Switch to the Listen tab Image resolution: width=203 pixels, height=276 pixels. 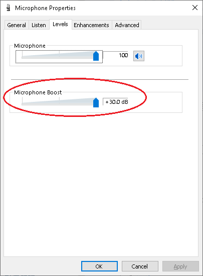pyautogui.click(x=39, y=25)
